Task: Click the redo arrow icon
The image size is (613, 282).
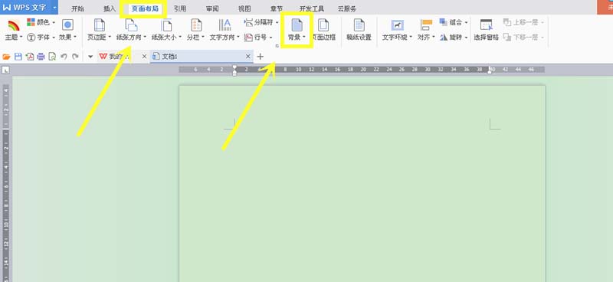Action: tap(75, 57)
